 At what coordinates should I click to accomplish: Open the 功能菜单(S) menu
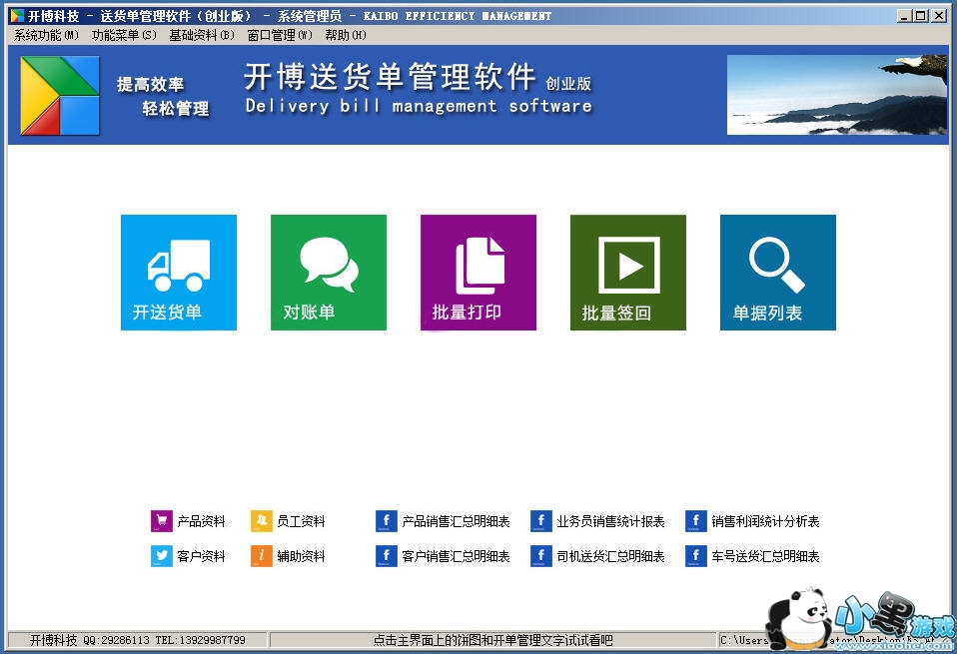click(124, 35)
